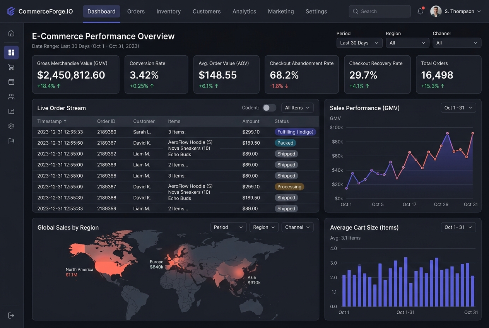Open the Period Last 30 Days dropdown
The height and width of the screenshot is (328, 489).
[359, 43]
